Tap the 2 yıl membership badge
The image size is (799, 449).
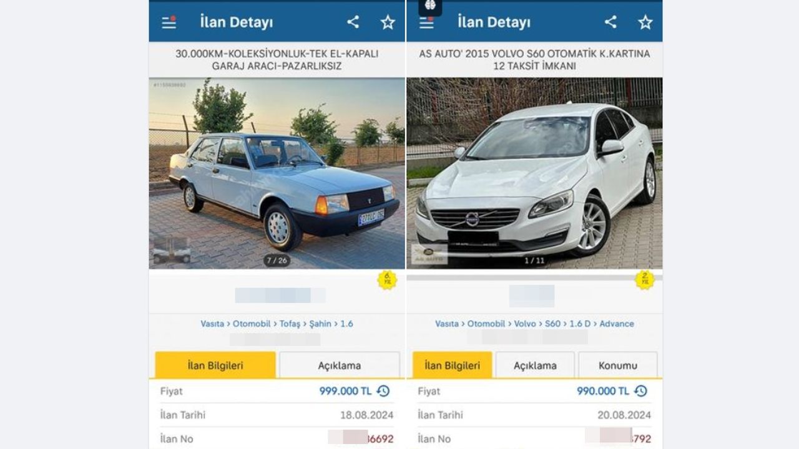click(645, 280)
